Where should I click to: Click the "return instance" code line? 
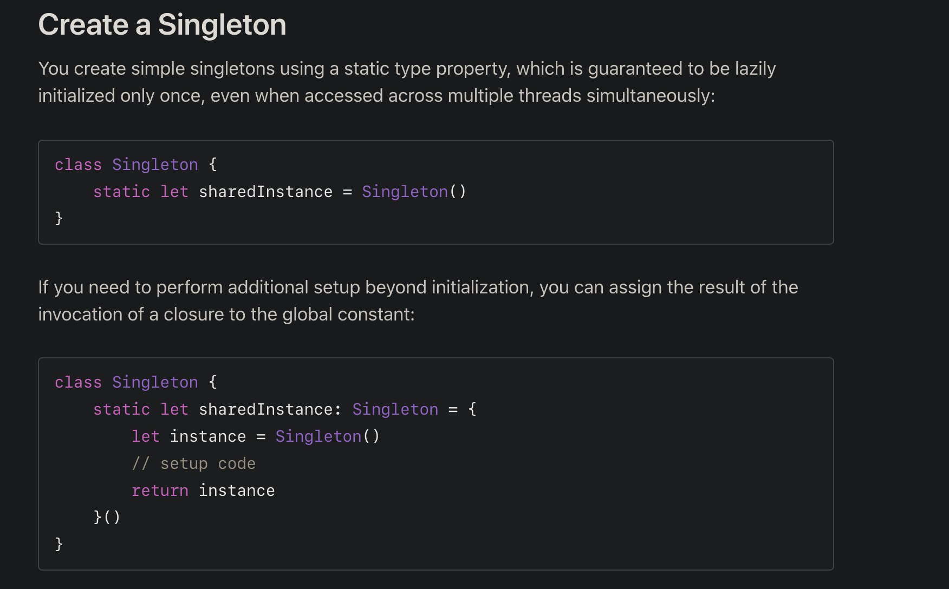pyautogui.click(x=203, y=490)
